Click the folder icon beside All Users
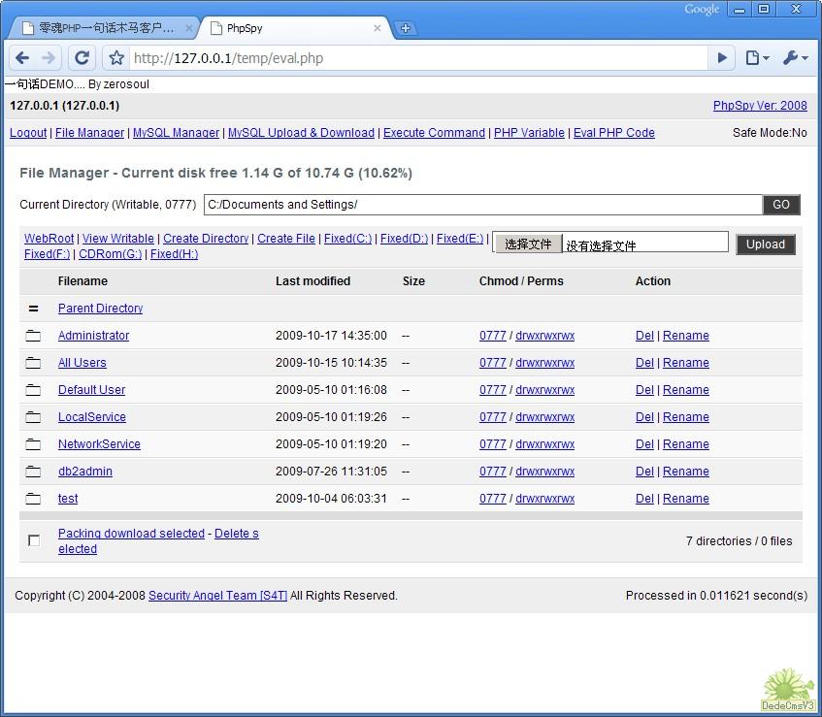 coord(33,363)
